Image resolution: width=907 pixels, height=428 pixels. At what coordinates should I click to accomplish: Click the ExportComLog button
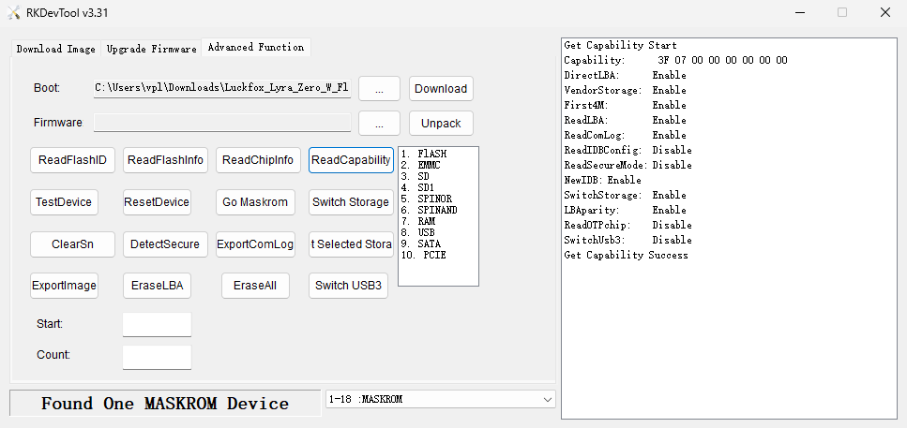pyautogui.click(x=255, y=244)
